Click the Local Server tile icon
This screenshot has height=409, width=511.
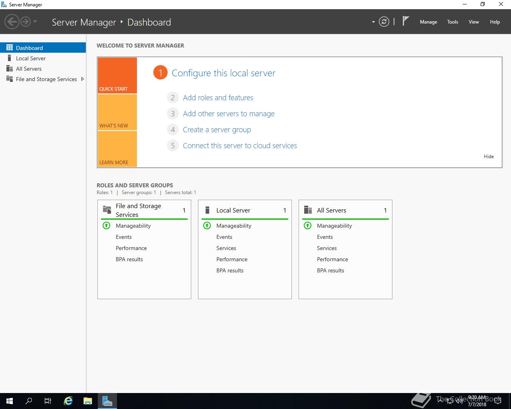point(207,210)
